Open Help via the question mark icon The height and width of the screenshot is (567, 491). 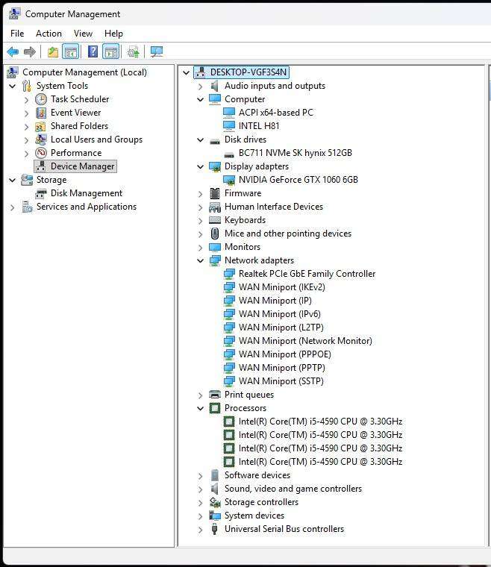[x=93, y=51]
